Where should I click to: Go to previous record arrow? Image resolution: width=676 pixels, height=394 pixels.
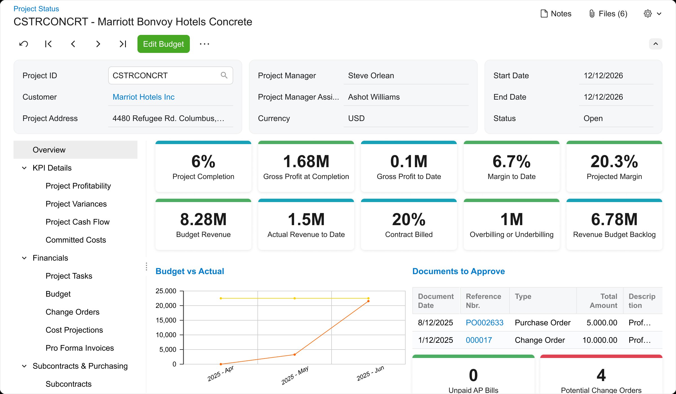point(73,44)
